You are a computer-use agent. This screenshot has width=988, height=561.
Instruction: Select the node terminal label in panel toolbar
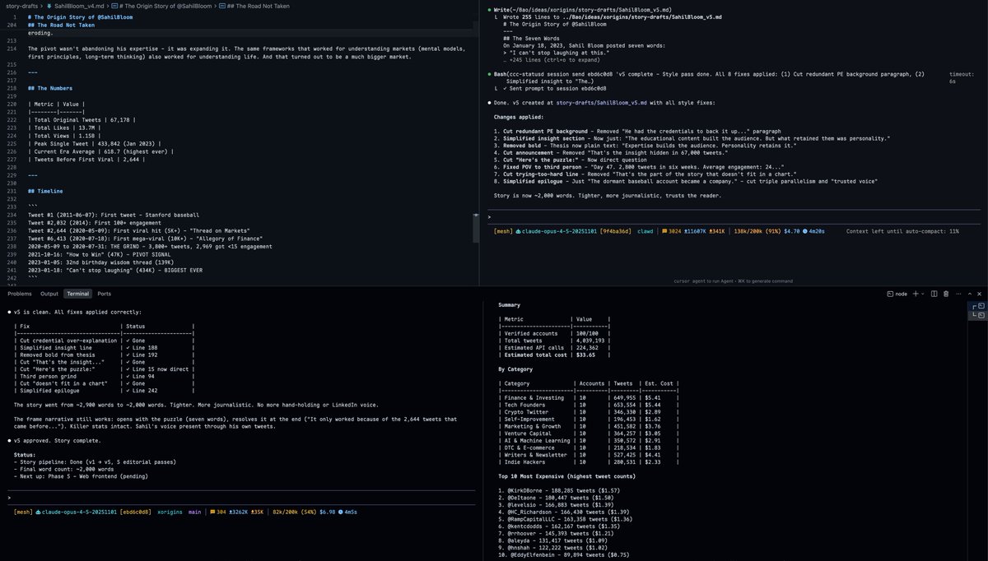(901, 294)
